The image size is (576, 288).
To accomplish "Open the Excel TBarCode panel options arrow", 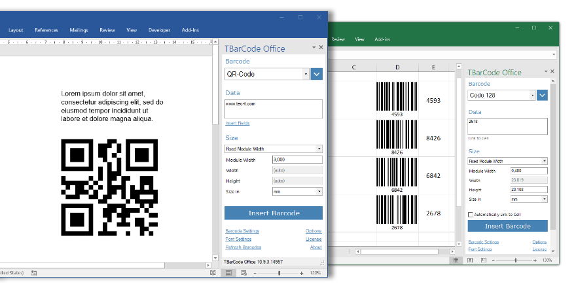I will 546,71.
